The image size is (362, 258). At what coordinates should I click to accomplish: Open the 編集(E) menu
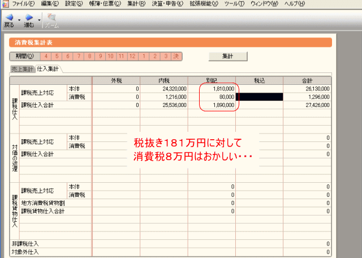tap(50, 4)
